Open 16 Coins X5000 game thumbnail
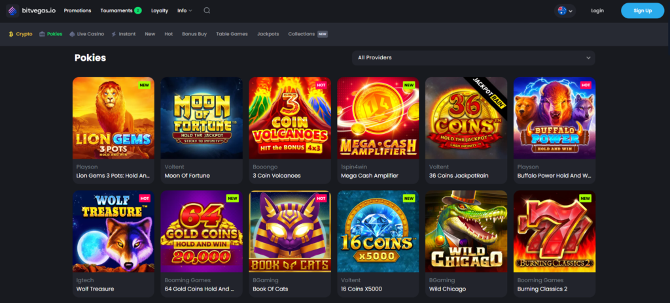Viewport: 670px width, 303px height. click(x=378, y=231)
